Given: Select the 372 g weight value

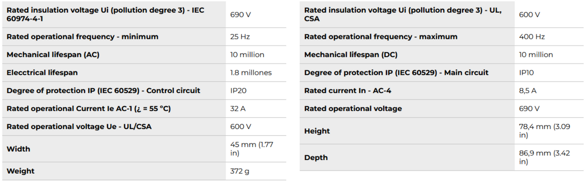Looking at the screenshot, I should point(239,171).
